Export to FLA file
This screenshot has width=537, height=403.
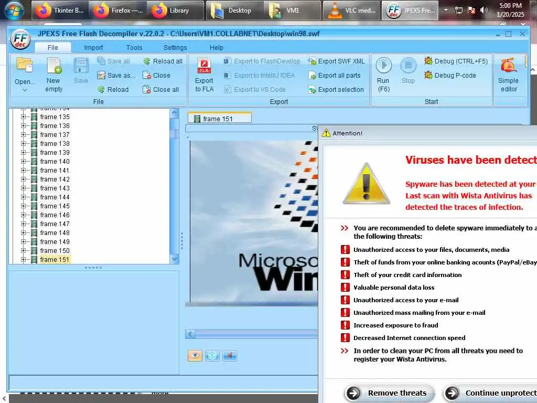pos(204,75)
